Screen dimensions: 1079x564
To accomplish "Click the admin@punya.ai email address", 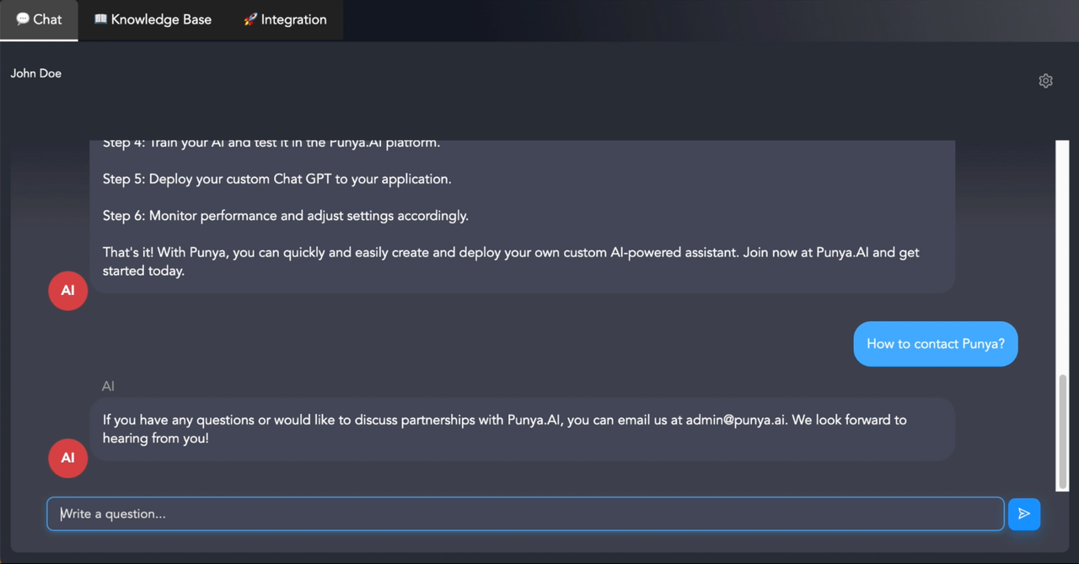I will click(x=736, y=420).
